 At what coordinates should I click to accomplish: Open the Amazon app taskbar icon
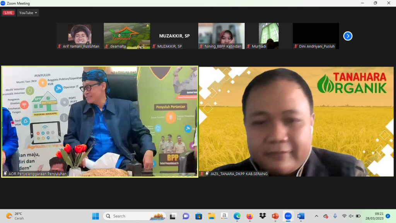[x=224, y=216]
